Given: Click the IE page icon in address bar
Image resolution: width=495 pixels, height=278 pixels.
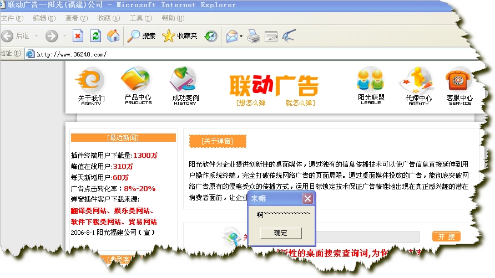Looking at the screenshot, I should pyautogui.click(x=31, y=54).
